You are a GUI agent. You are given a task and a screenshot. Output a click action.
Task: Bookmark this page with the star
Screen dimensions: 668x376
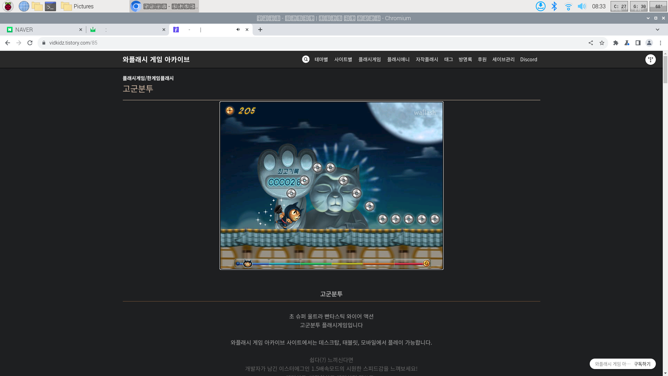click(x=602, y=43)
